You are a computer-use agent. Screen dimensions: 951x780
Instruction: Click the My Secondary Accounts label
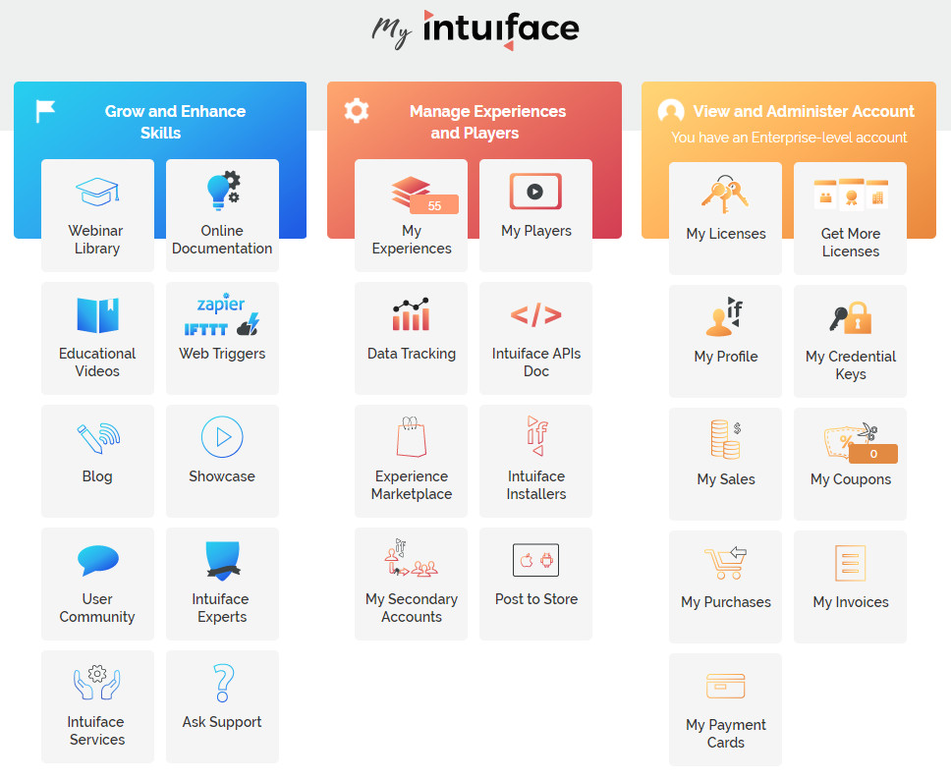(x=412, y=608)
